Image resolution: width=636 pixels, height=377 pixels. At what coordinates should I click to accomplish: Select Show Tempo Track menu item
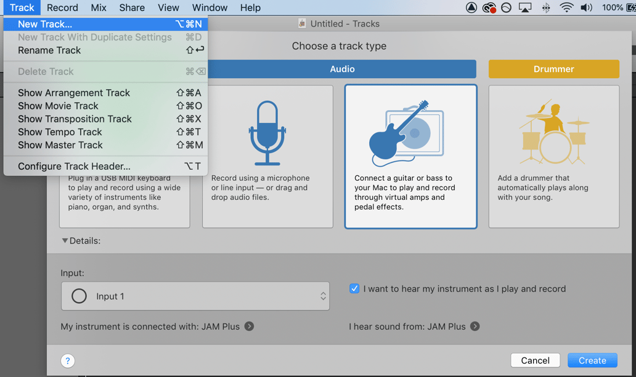[59, 132]
